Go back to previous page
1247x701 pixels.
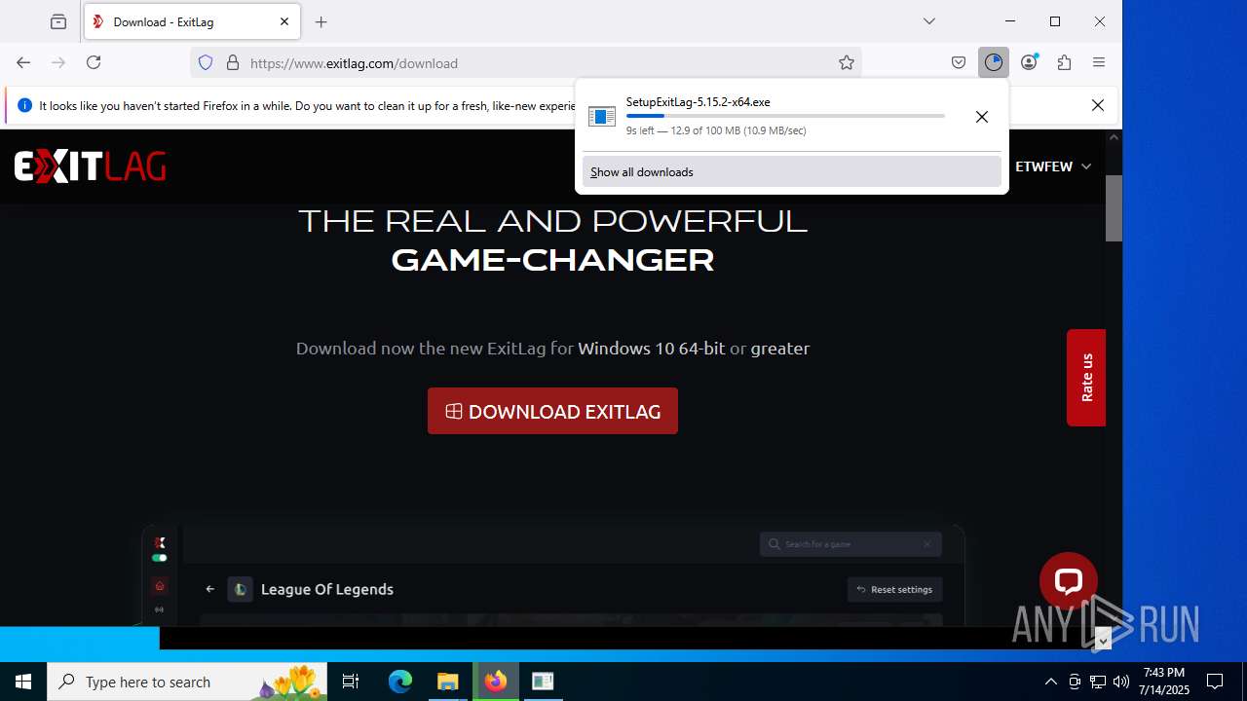click(x=23, y=62)
